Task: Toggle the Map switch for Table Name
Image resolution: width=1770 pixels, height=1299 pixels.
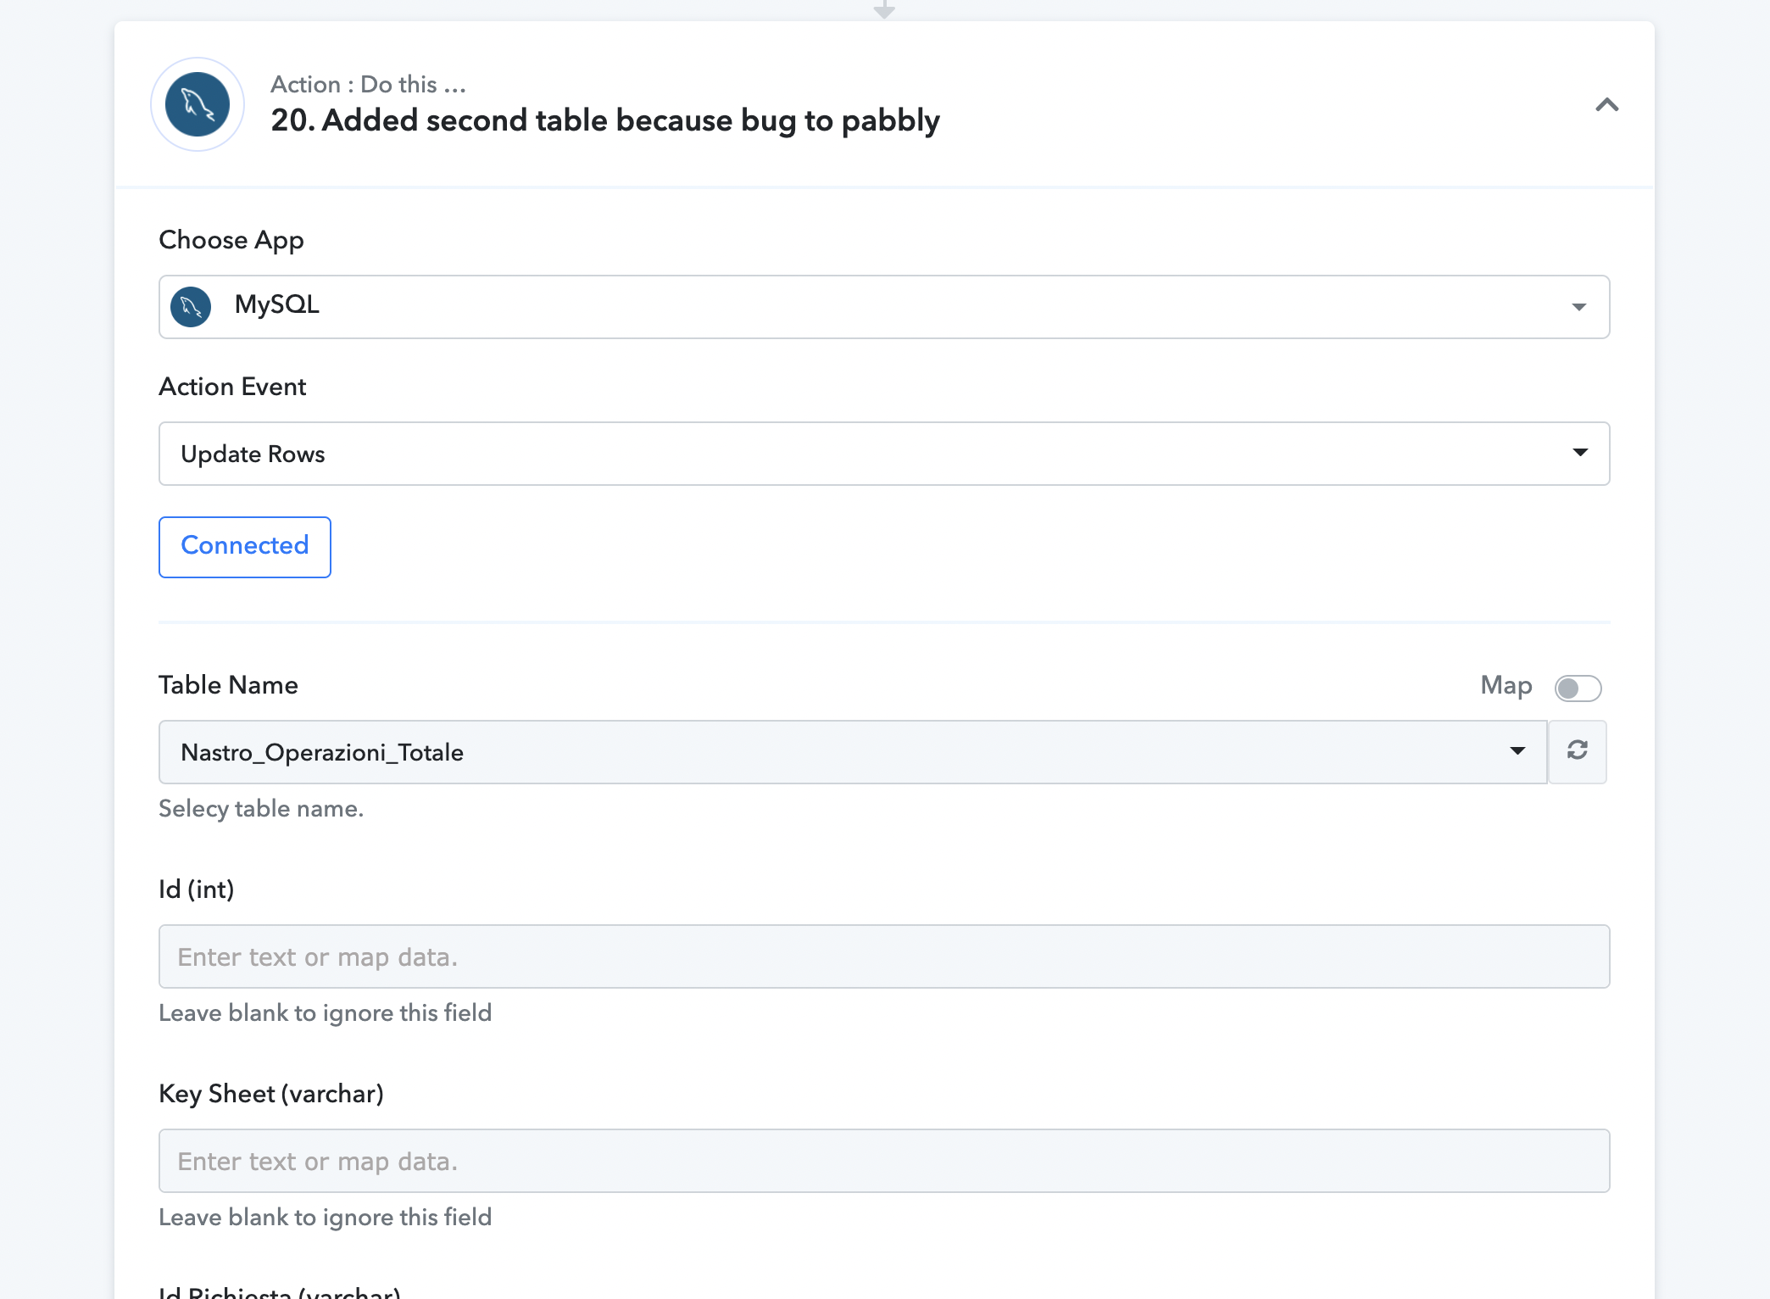Action: (x=1578, y=688)
